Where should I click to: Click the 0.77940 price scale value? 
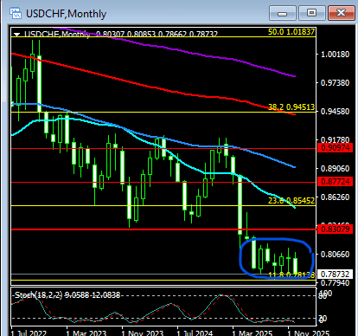(x=336, y=282)
